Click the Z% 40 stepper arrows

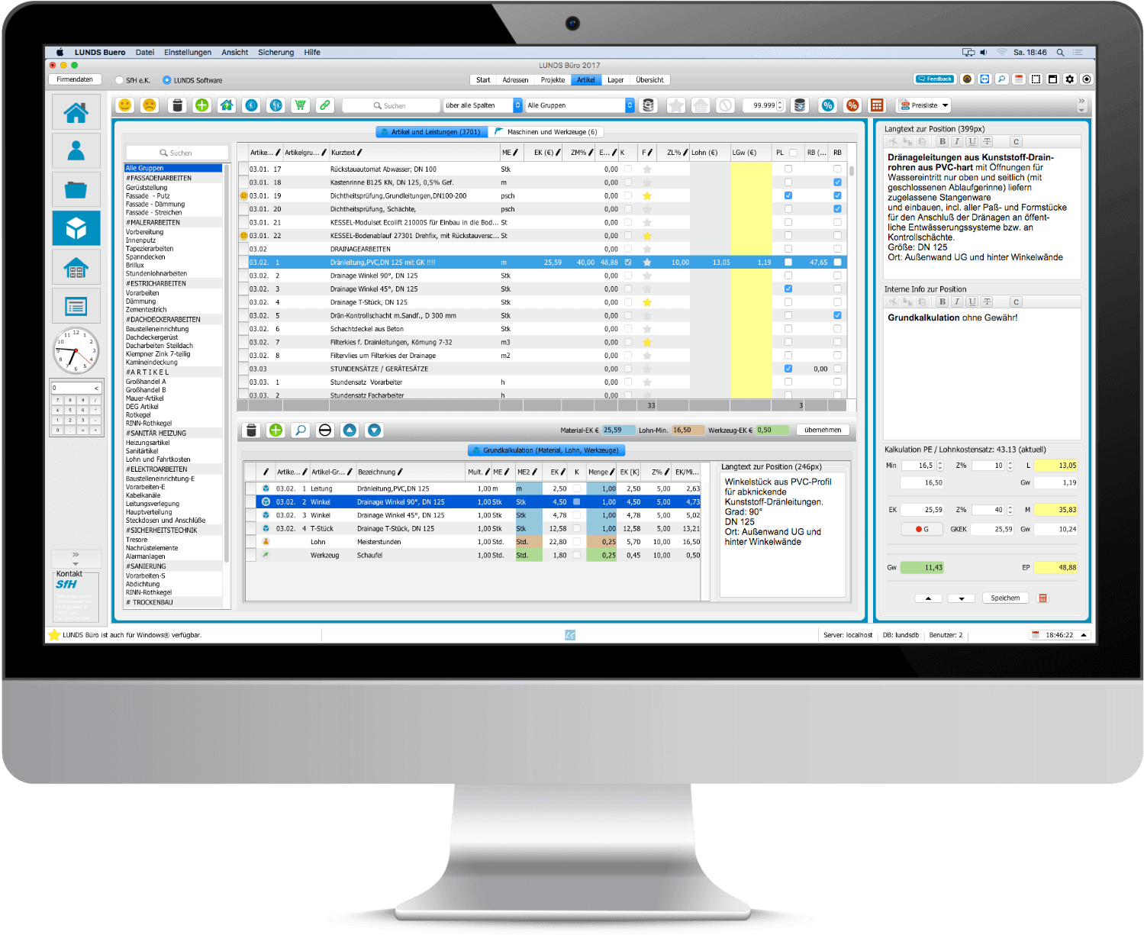tap(1010, 510)
